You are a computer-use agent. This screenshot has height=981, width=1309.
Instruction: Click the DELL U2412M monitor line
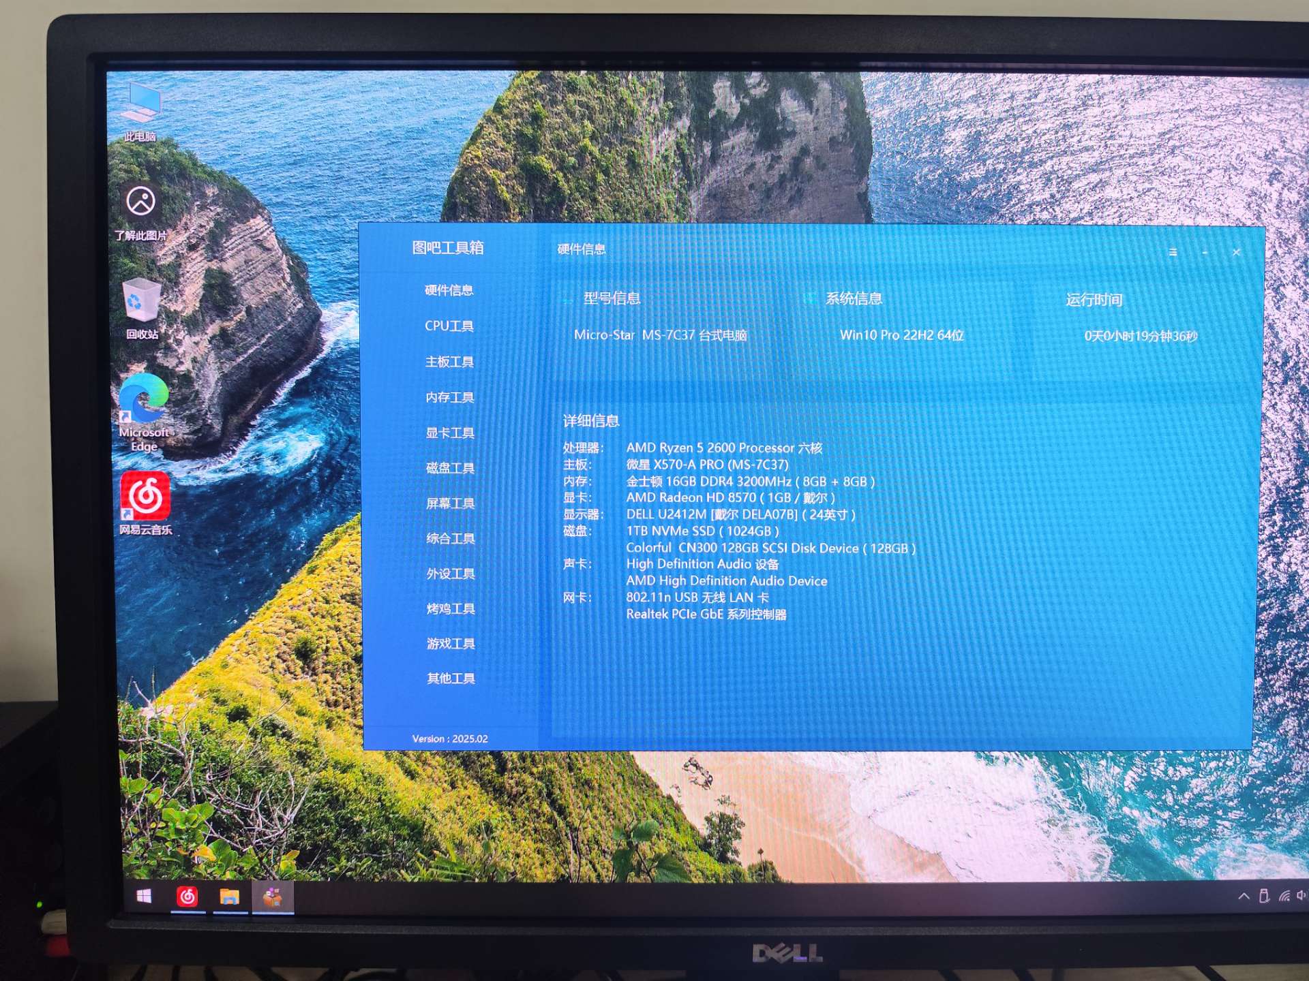tap(740, 514)
